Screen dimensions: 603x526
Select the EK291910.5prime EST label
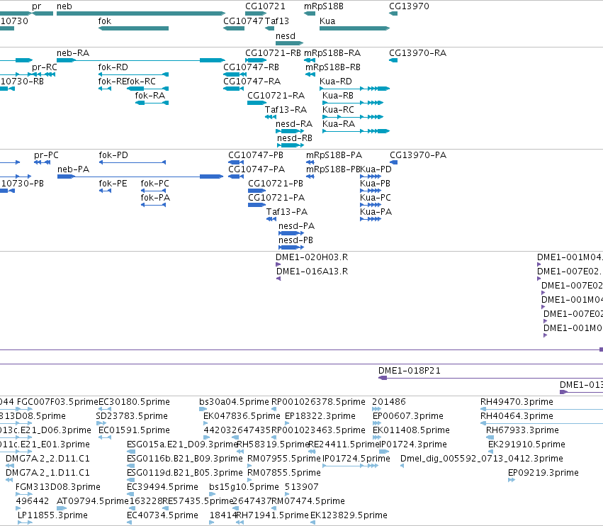pyautogui.click(x=527, y=444)
